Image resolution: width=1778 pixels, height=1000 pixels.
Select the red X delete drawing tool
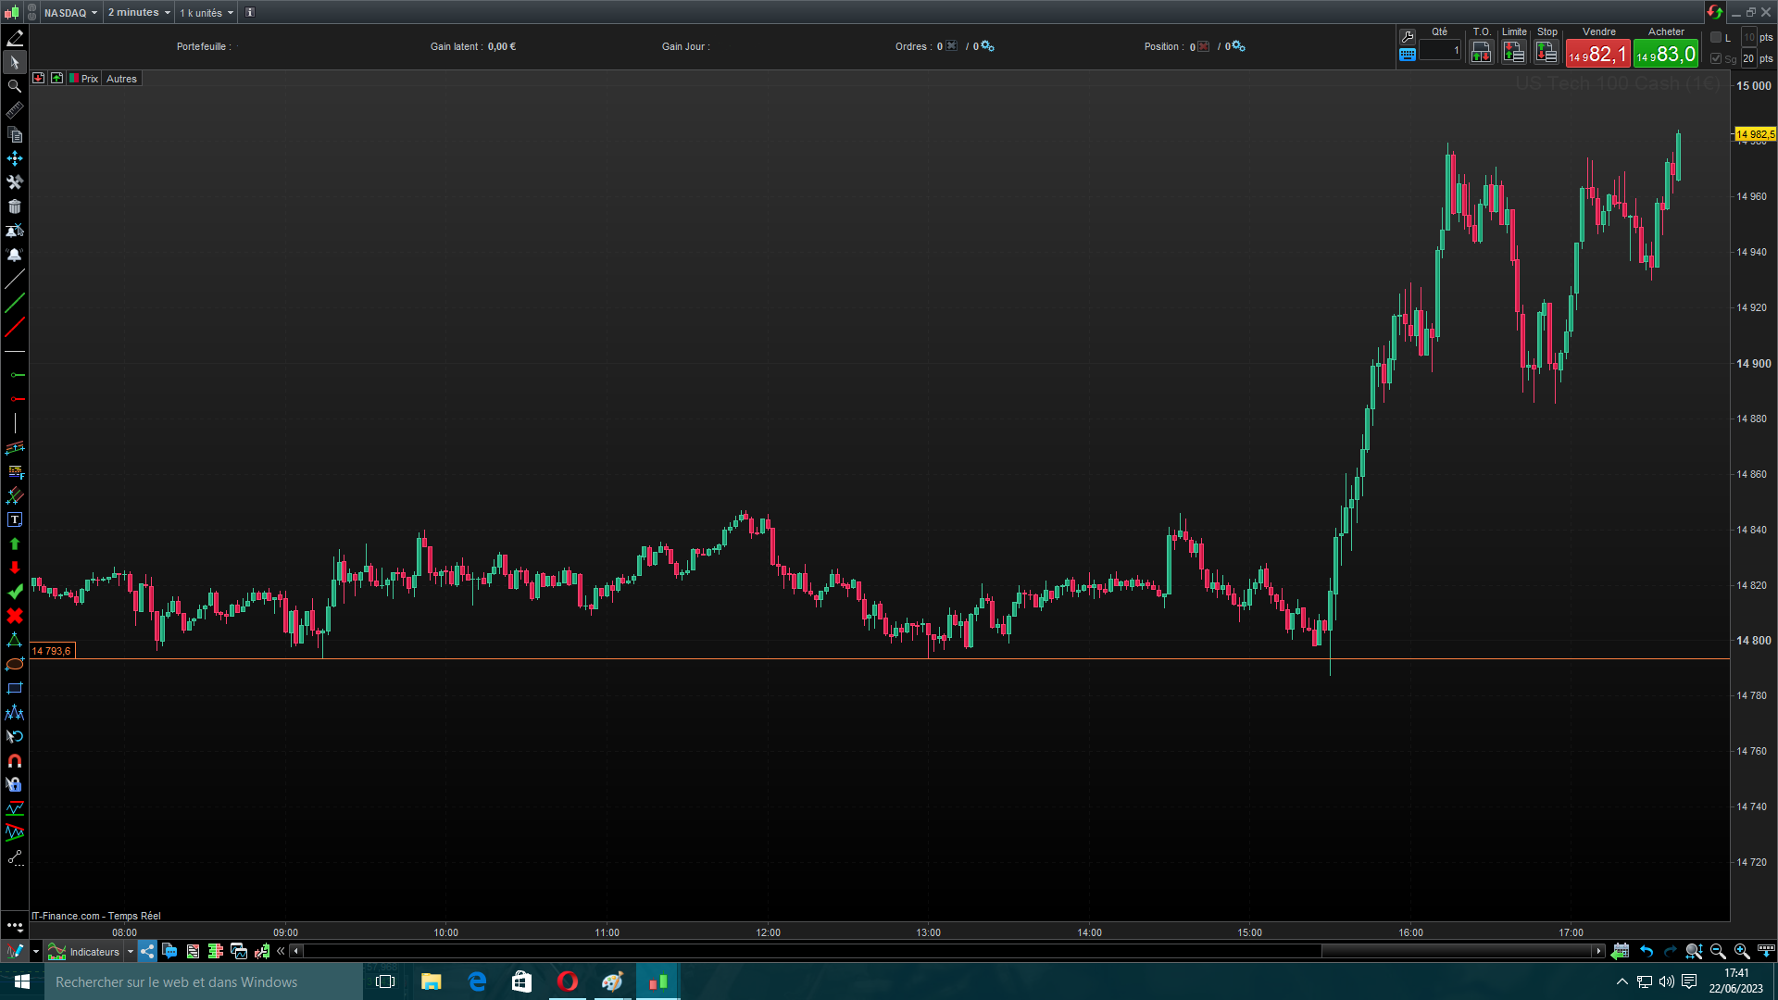15,616
